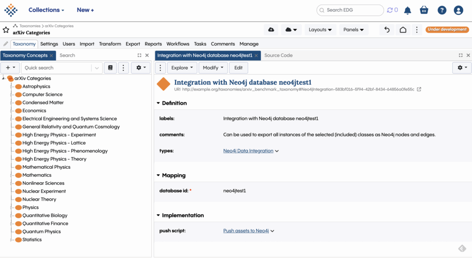Close the Taxonomy Concepts tab
The height and width of the screenshot is (258, 472).
[x=52, y=56]
